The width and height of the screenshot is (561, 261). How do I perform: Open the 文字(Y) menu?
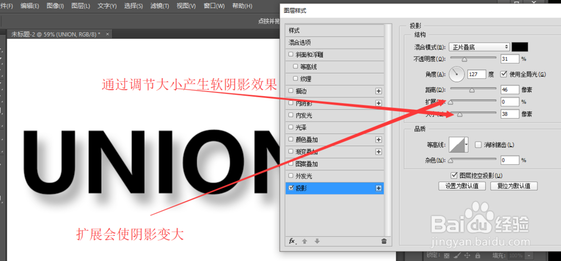(107, 6)
